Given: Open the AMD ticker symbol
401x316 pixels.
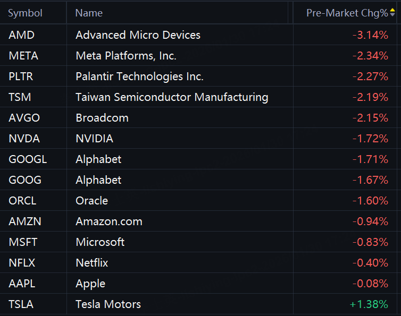Looking at the screenshot, I should click(21, 35).
